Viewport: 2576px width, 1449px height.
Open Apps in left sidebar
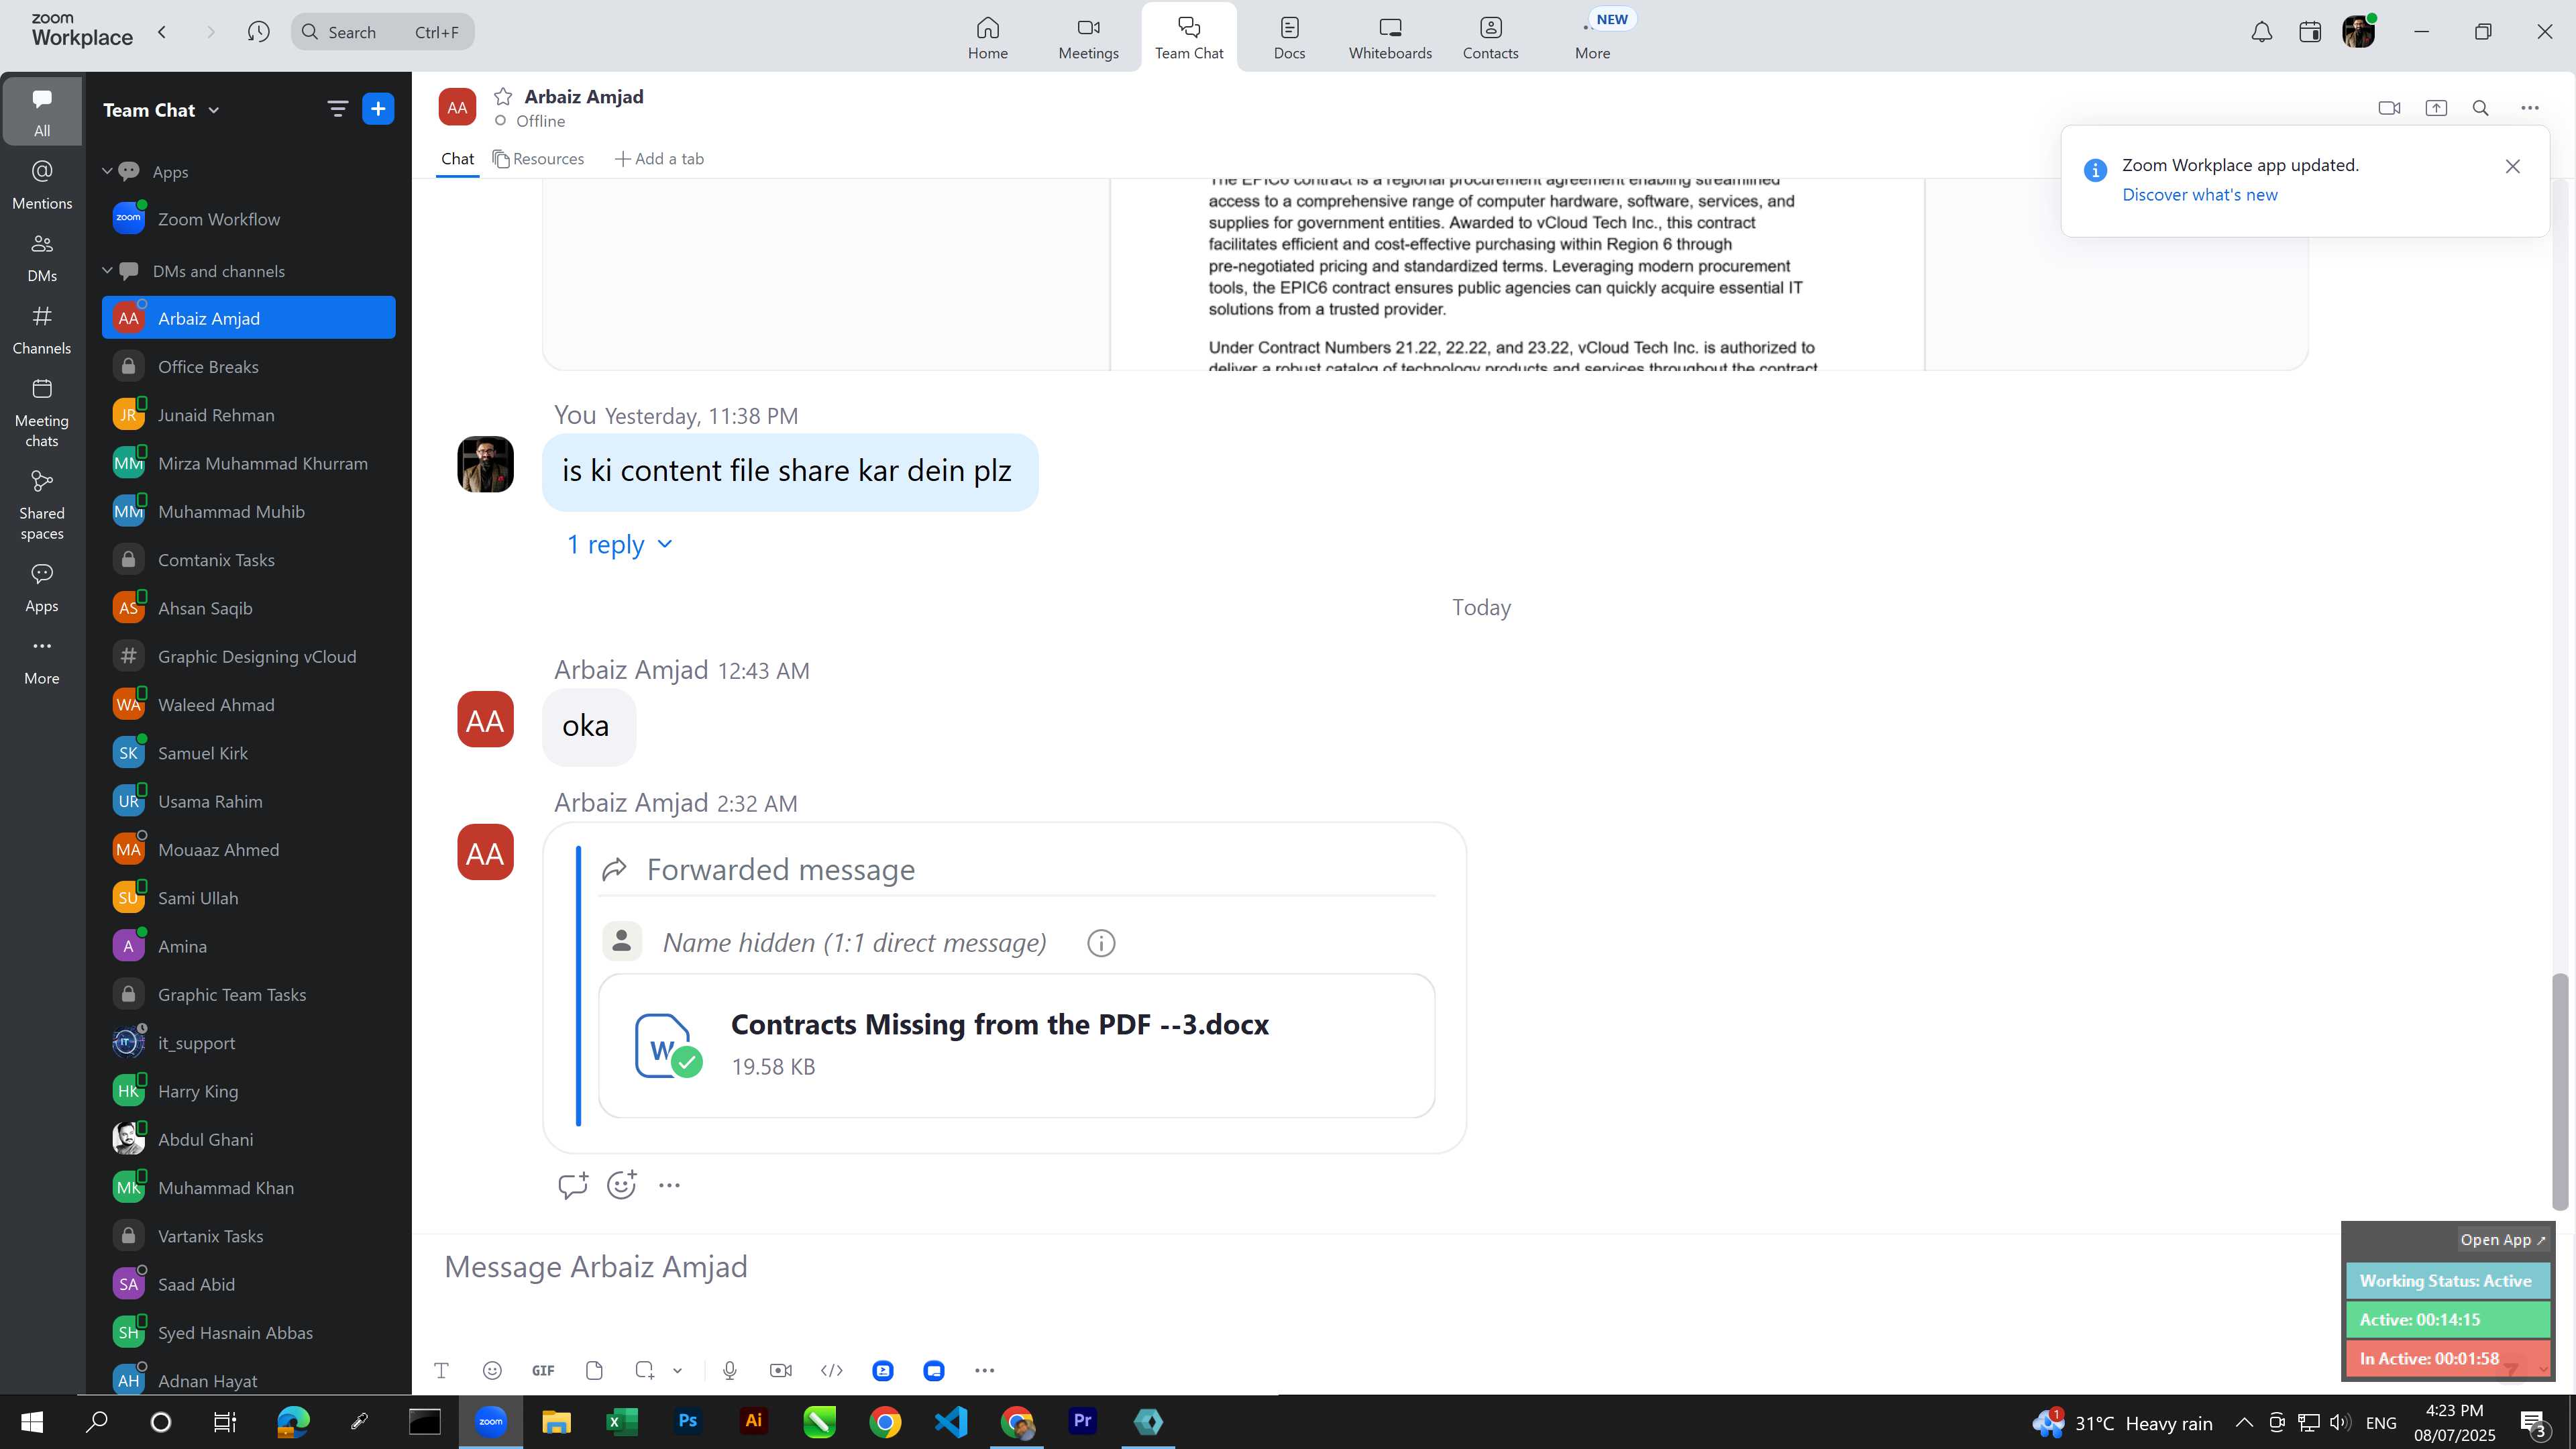[x=42, y=587]
